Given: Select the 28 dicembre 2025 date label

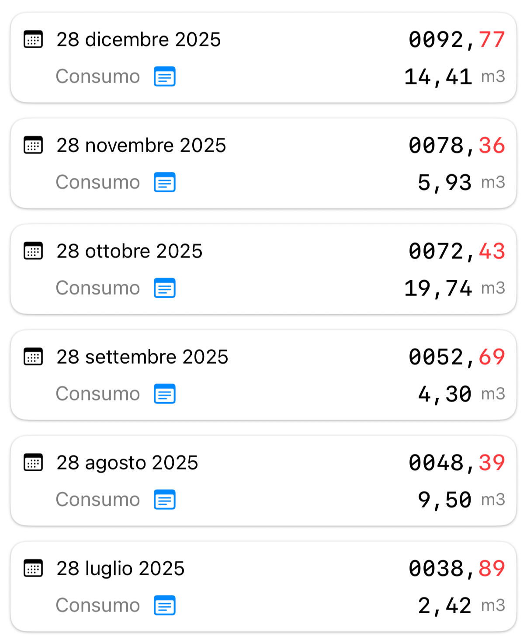Looking at the screenshot, I should [x=139, y=39].
